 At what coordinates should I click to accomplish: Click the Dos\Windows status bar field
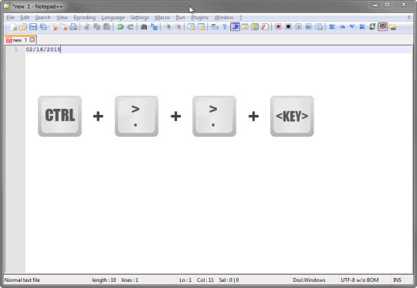click(309, 280)
